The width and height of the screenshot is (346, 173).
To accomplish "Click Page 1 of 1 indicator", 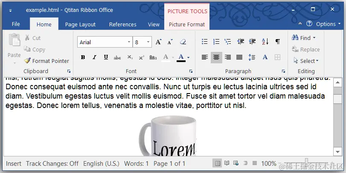I will pos(169,164).
